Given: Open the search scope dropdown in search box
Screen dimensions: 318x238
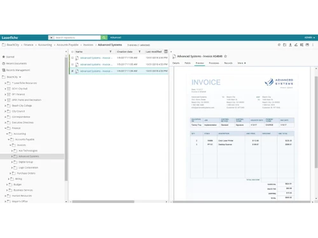Looking at the screenshot, I should tap(51, 37).
